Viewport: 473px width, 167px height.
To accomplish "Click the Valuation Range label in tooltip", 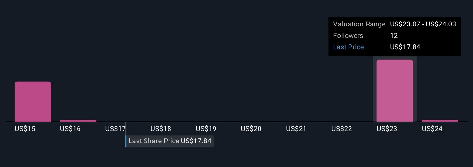I will [x=359, y=24].
